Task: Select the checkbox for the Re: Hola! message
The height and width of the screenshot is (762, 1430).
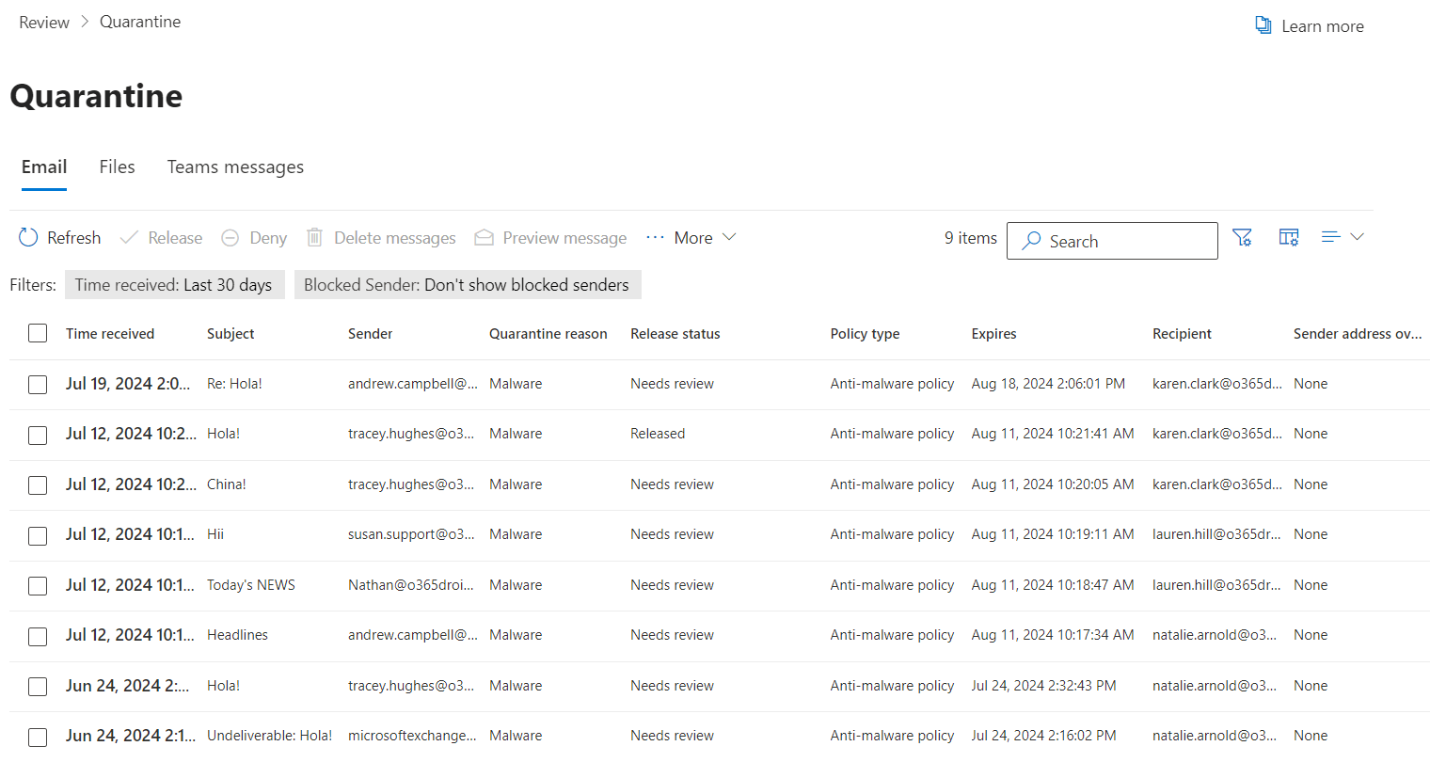Action: (38, 384)
